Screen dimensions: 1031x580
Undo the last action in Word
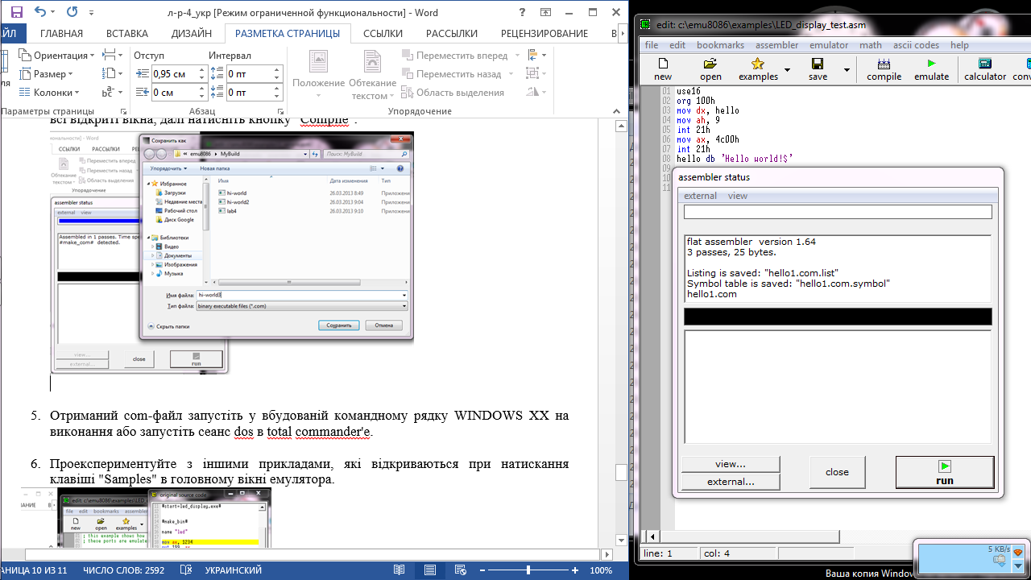coord(39,13)
